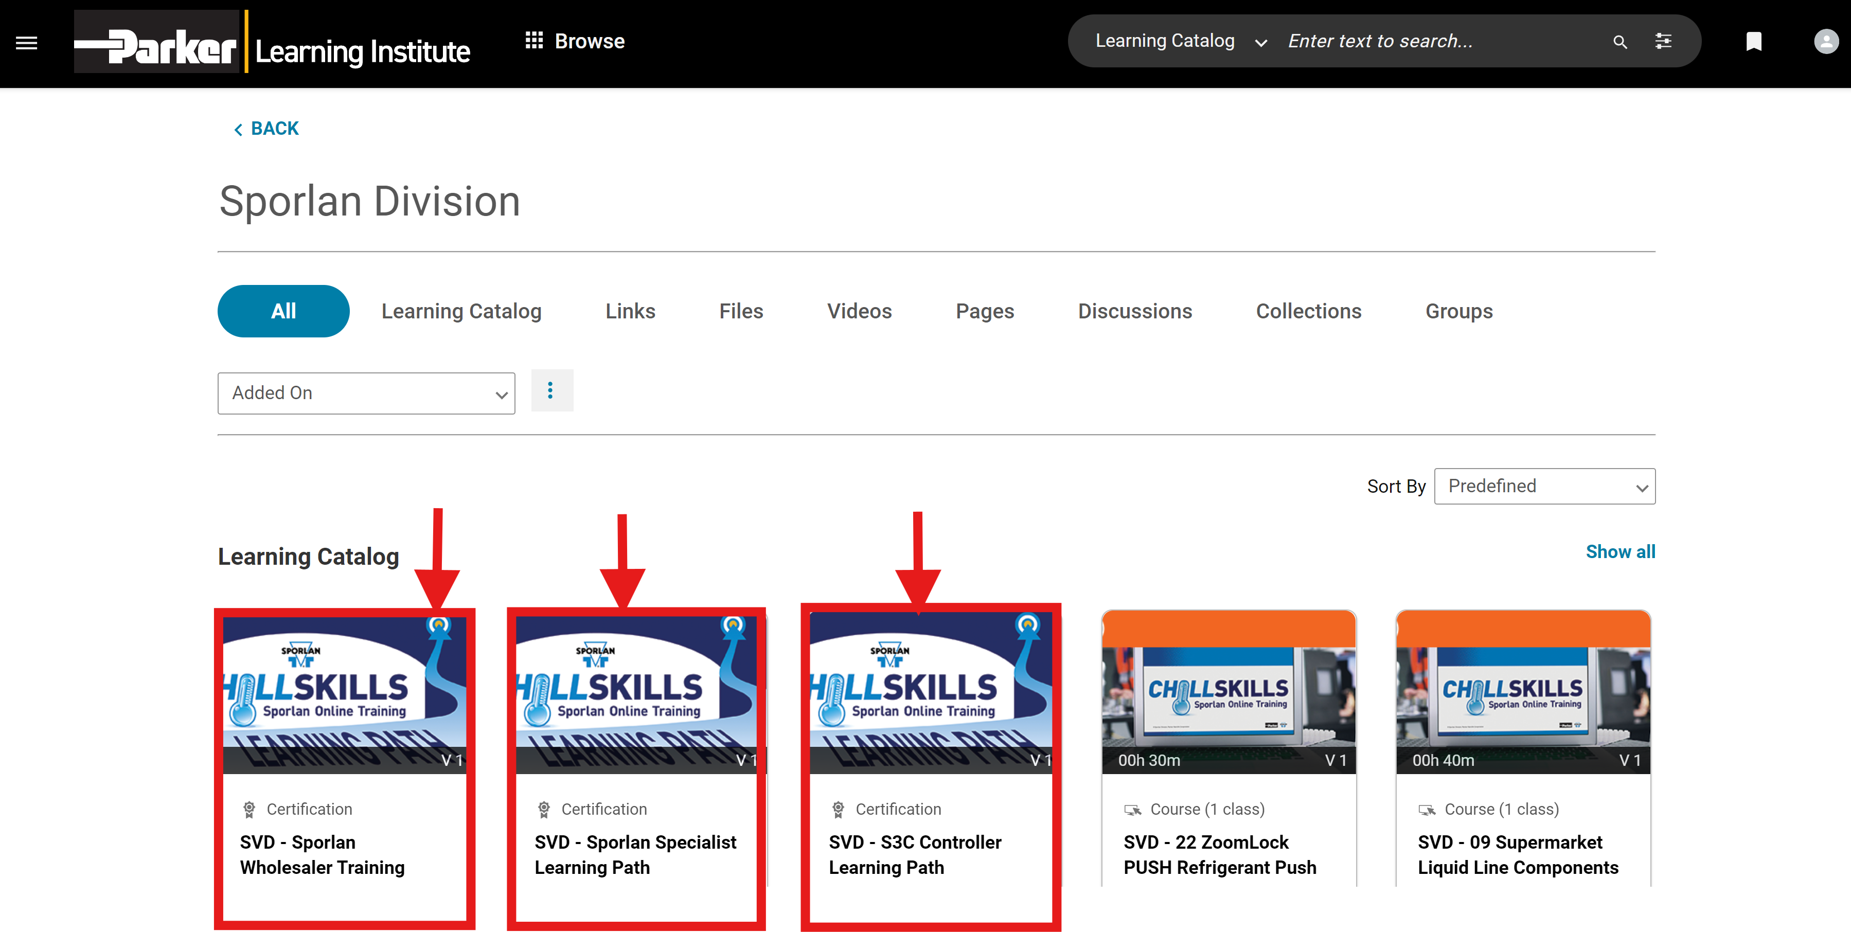This screenshot has height=932, width=1851.
Task: Open advanced search filter sliders icon
Action: point(1663,41)
